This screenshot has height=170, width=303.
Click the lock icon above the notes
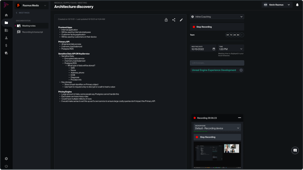point(166,20)
